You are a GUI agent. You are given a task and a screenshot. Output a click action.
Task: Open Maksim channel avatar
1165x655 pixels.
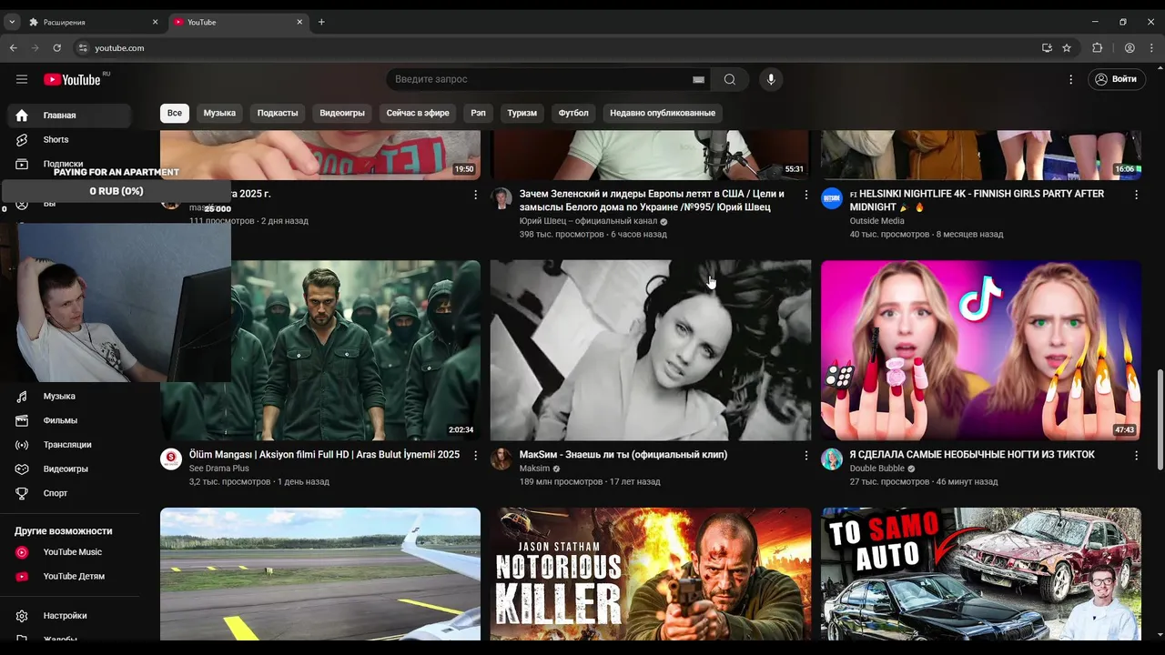point(501,459)
